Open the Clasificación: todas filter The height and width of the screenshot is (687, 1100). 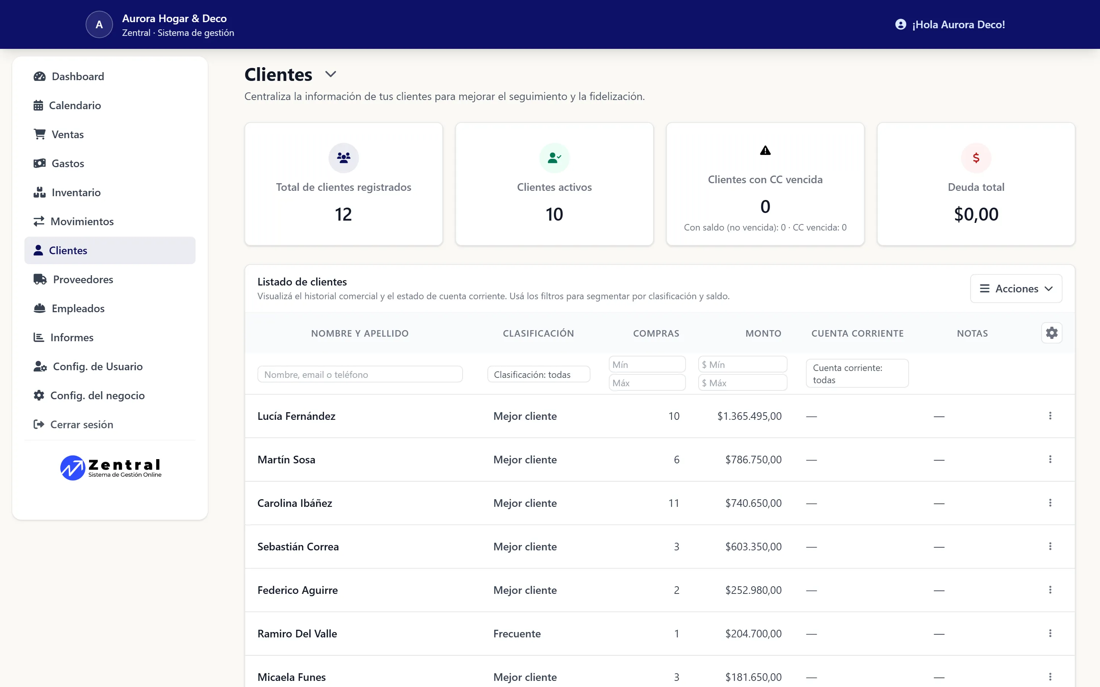(539, 374)
